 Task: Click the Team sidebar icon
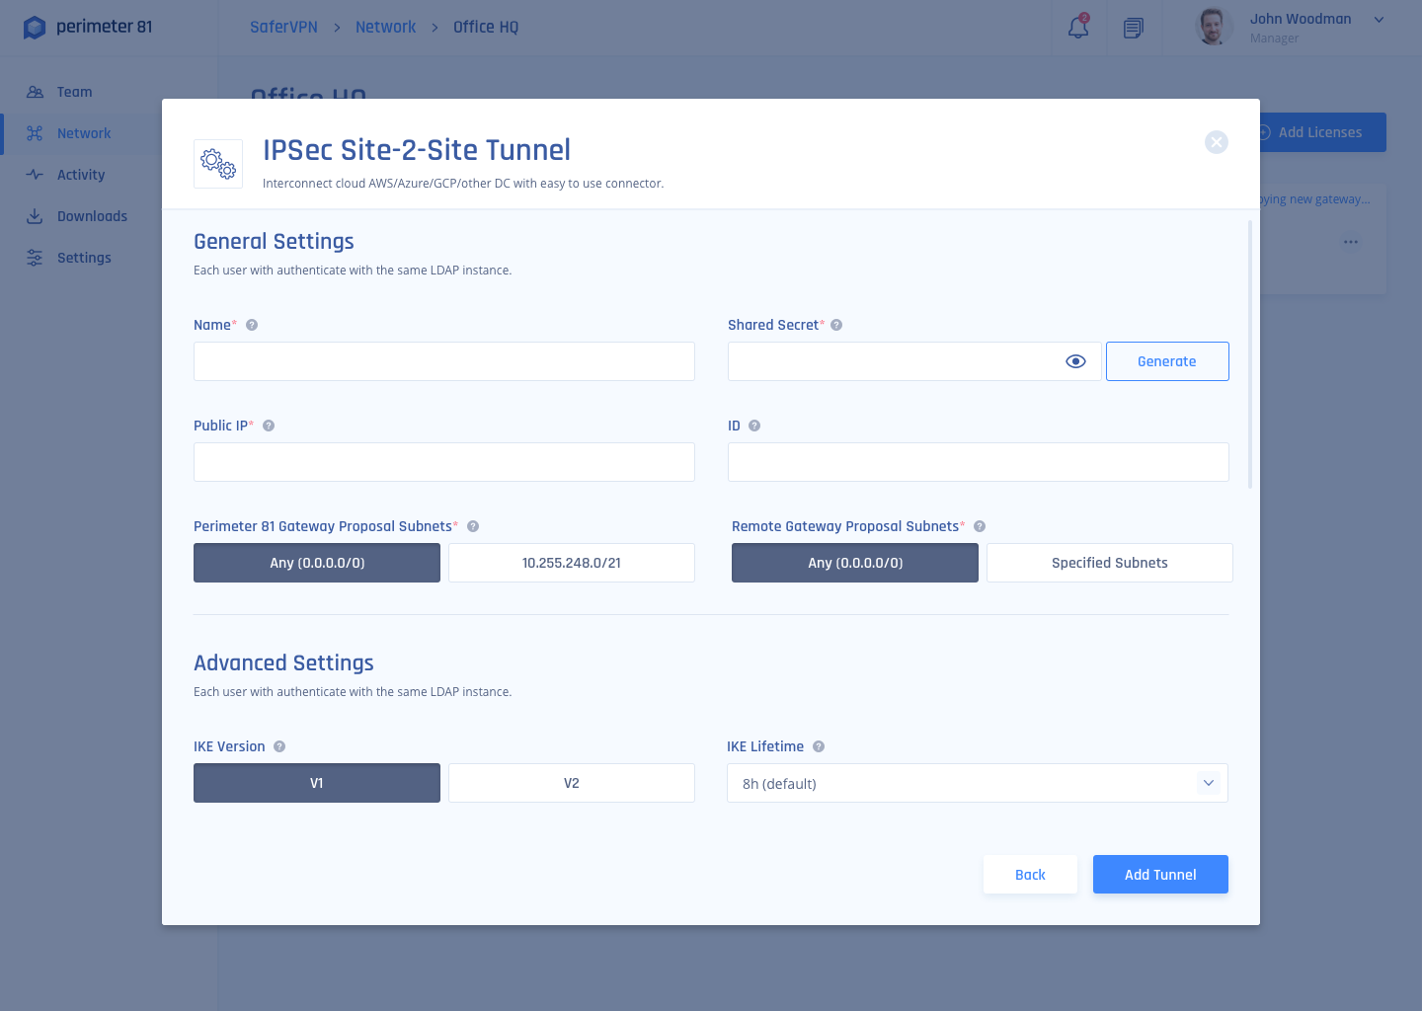point(35,92)
